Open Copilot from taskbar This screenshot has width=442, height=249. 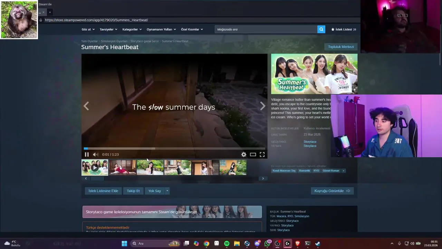click(x=196, y=243)
